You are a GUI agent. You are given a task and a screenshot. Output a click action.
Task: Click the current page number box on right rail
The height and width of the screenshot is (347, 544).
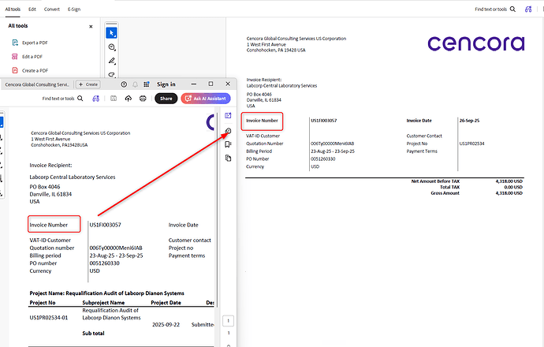[229, 321]
